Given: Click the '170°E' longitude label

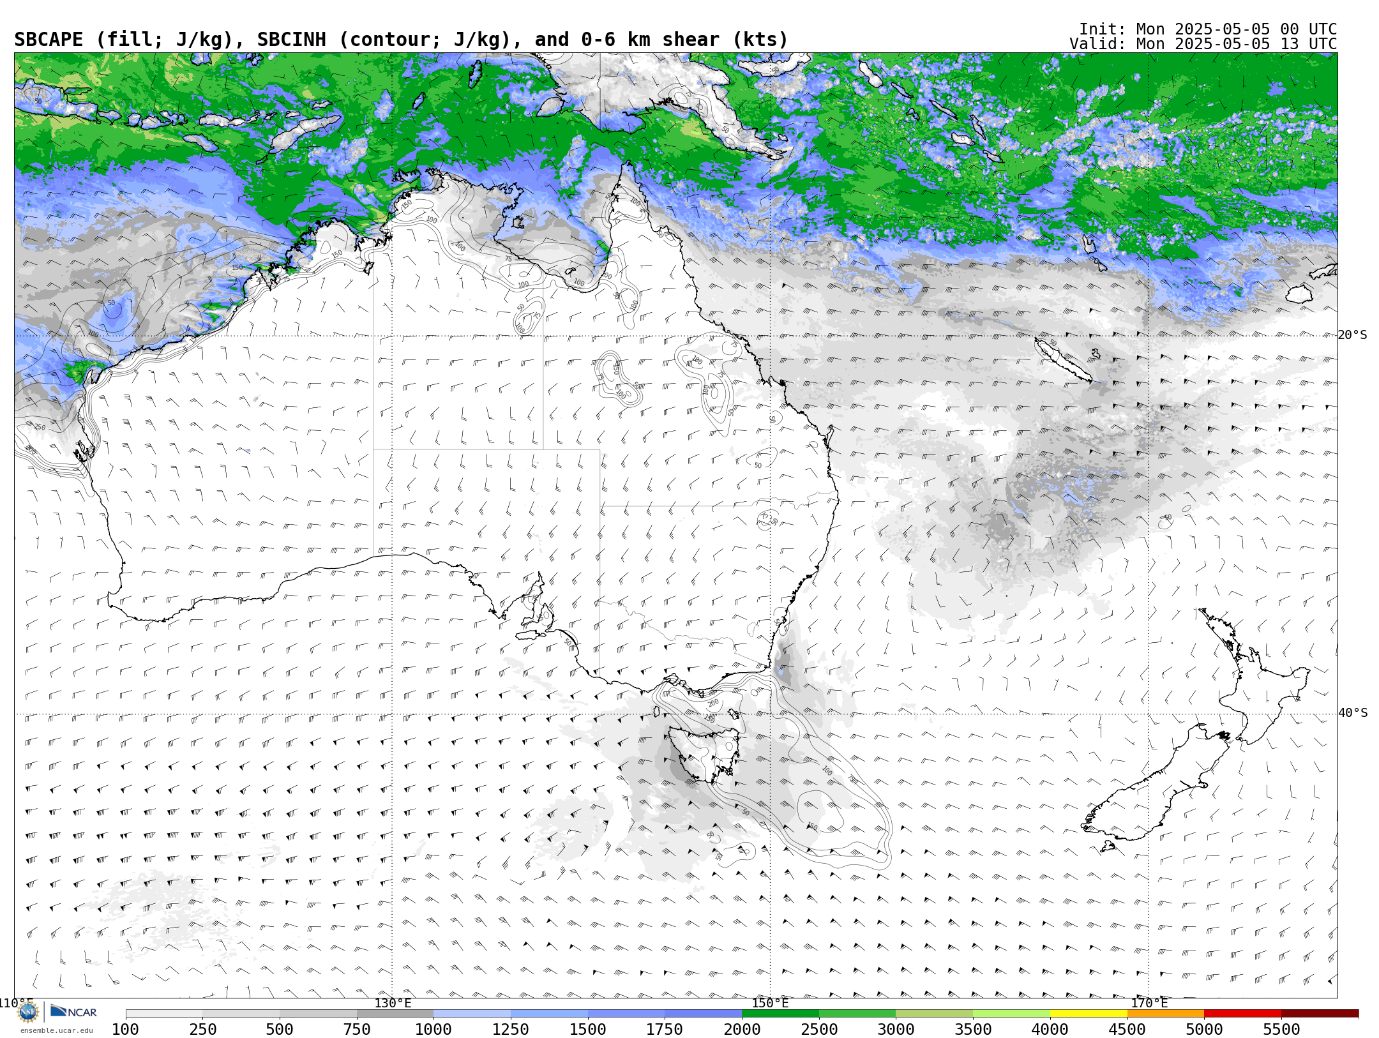Looking at the screenshot, I should click(1149, 1004).
